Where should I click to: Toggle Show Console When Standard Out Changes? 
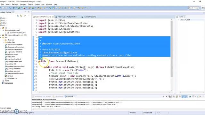(183, 96)
